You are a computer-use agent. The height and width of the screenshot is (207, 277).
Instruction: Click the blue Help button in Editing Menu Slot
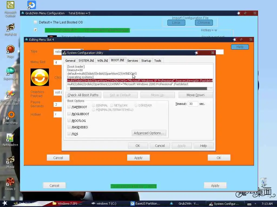240,47
